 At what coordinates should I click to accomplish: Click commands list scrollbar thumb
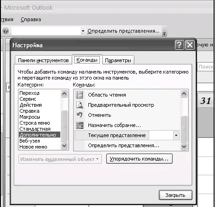pyautogui.click(x=184, y=129)
